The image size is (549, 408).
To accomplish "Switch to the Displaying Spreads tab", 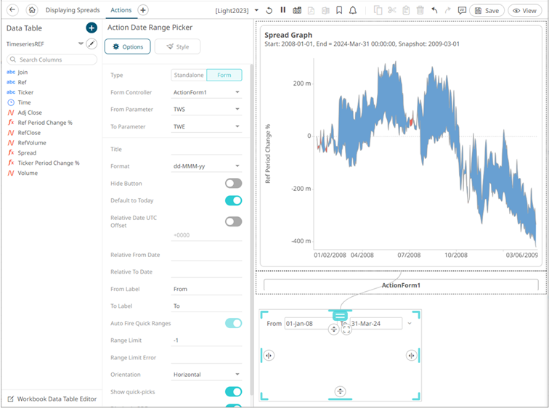I will pos(73,10).
